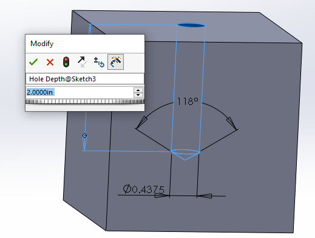Toggle the Mark for Drawing dimension icon
Screen dimensions: 315x238
tap(115, 62)
